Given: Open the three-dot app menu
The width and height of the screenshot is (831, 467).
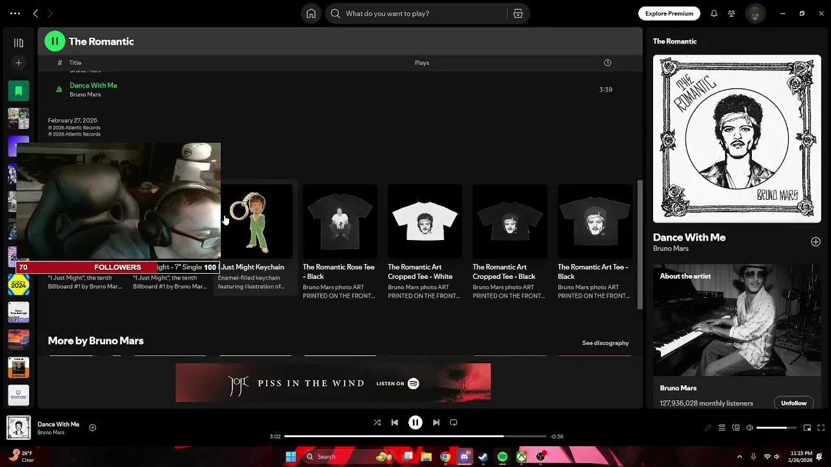Looking at the screenshot, I should (x=15, y=14).
